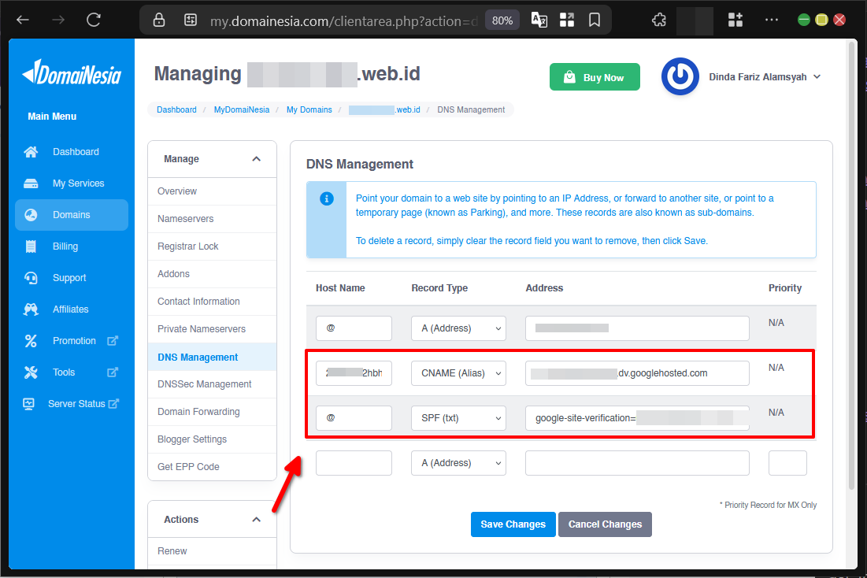Open the browser extensions puzzle icon
This screenshot has width=867, height=578.
(x=659, y=20)
